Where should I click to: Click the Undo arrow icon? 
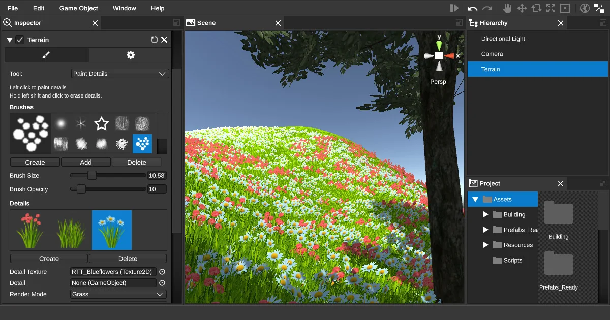[x=472, y=8]
